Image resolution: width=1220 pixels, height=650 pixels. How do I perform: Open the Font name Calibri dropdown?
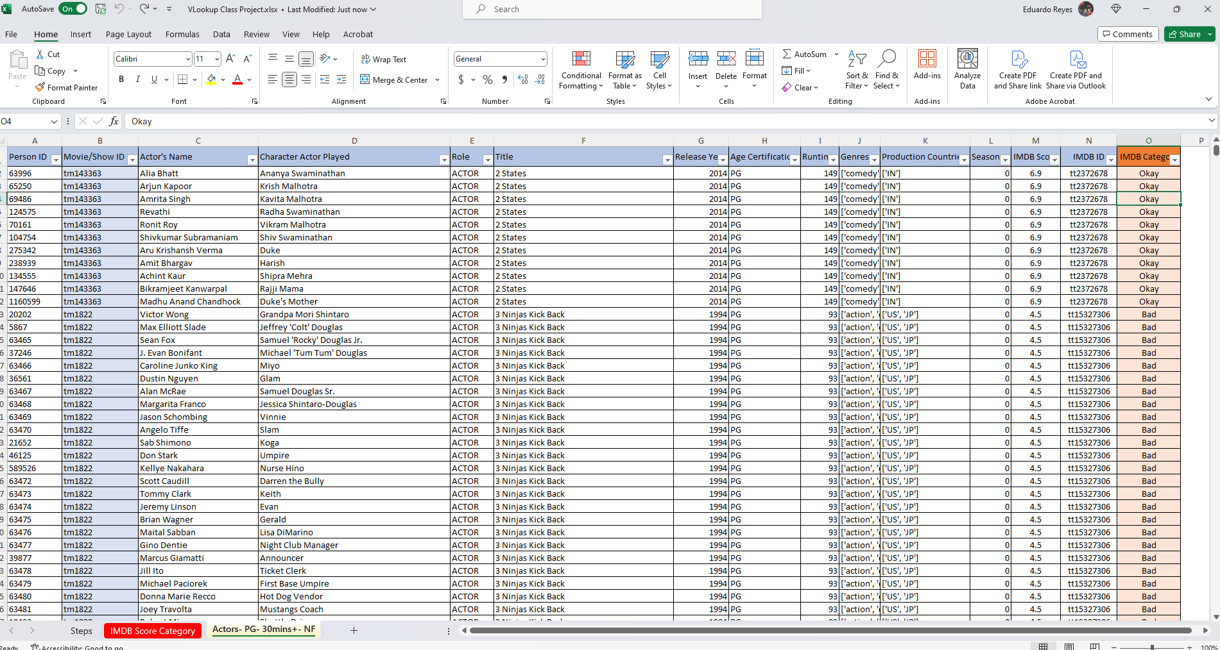188,59
